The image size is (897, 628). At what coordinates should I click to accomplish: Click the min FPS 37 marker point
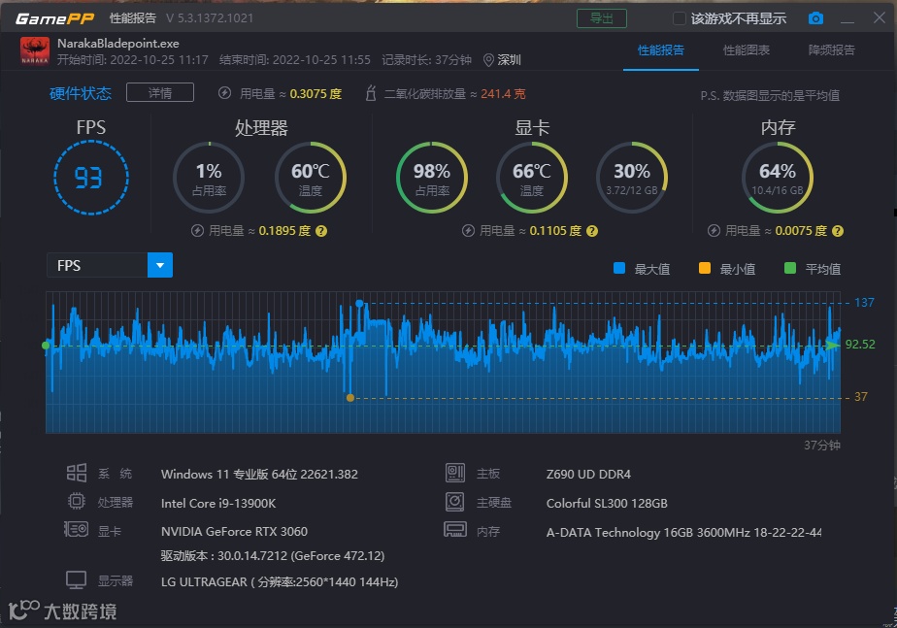tap(350, 398)
